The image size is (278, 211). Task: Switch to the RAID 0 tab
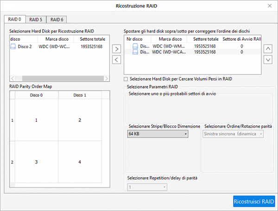(x=15, y=19)
